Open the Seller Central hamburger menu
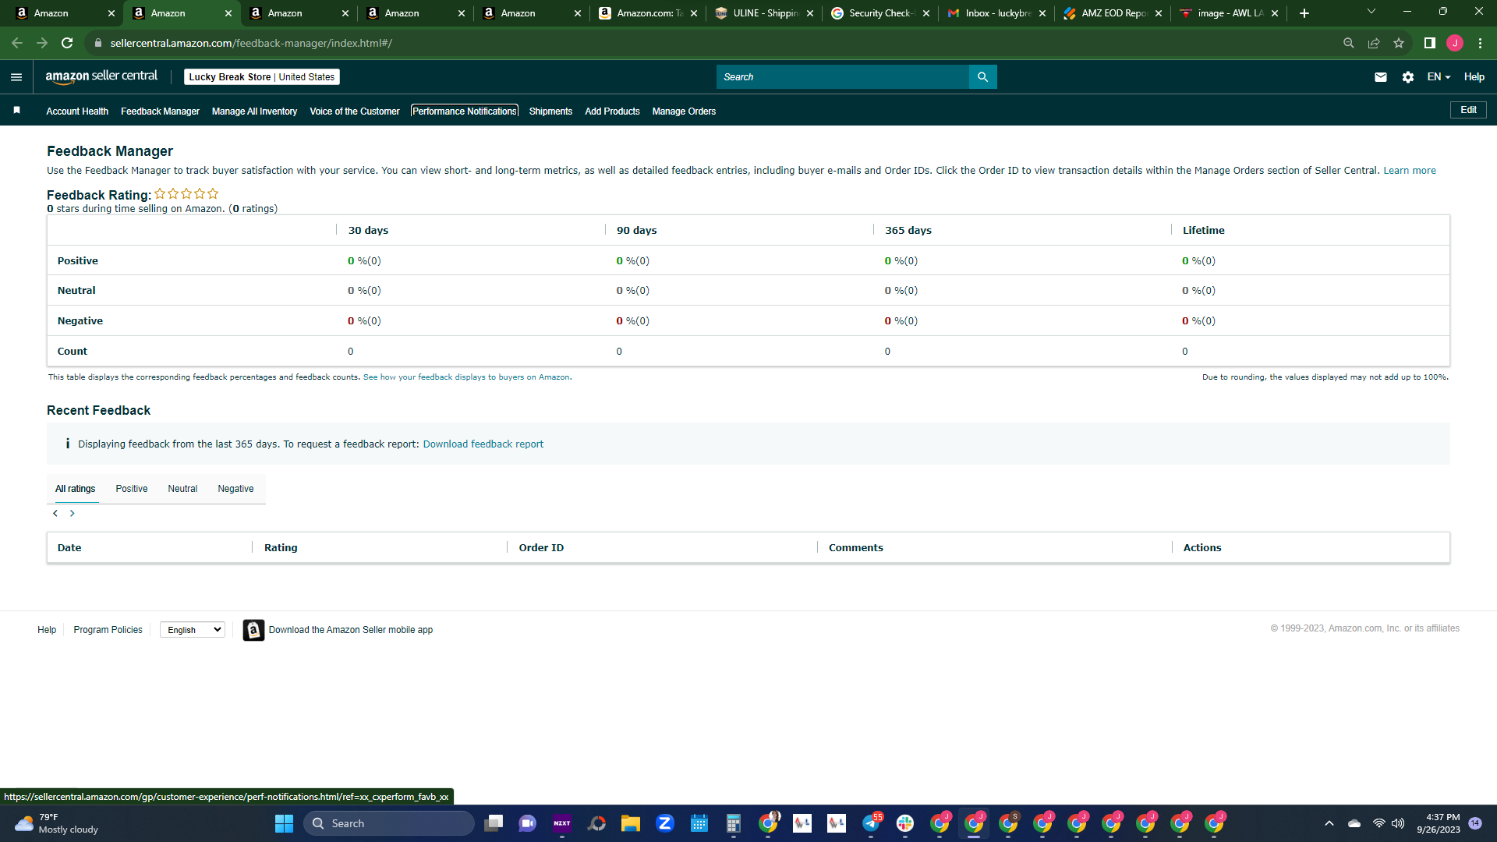 click(16, 77)
